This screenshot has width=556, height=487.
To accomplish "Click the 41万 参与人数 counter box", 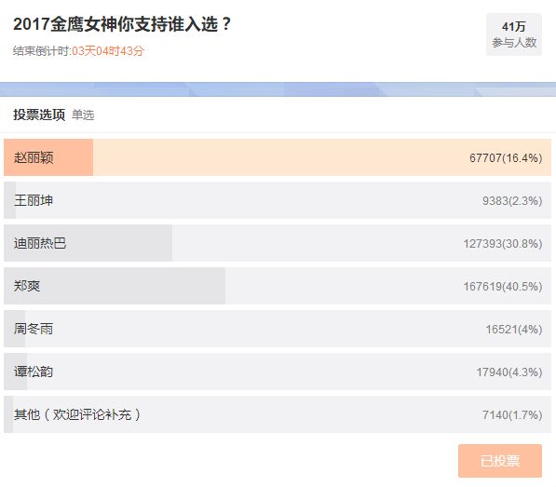I will 514,34.
